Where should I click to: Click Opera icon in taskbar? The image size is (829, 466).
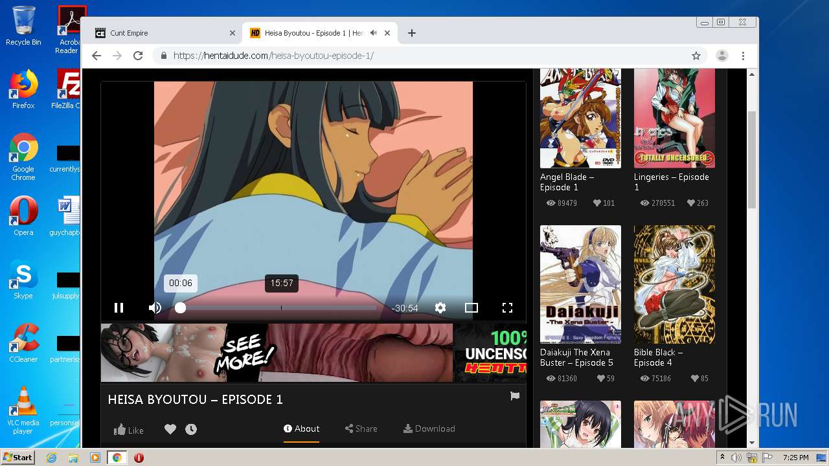[139, 458]
